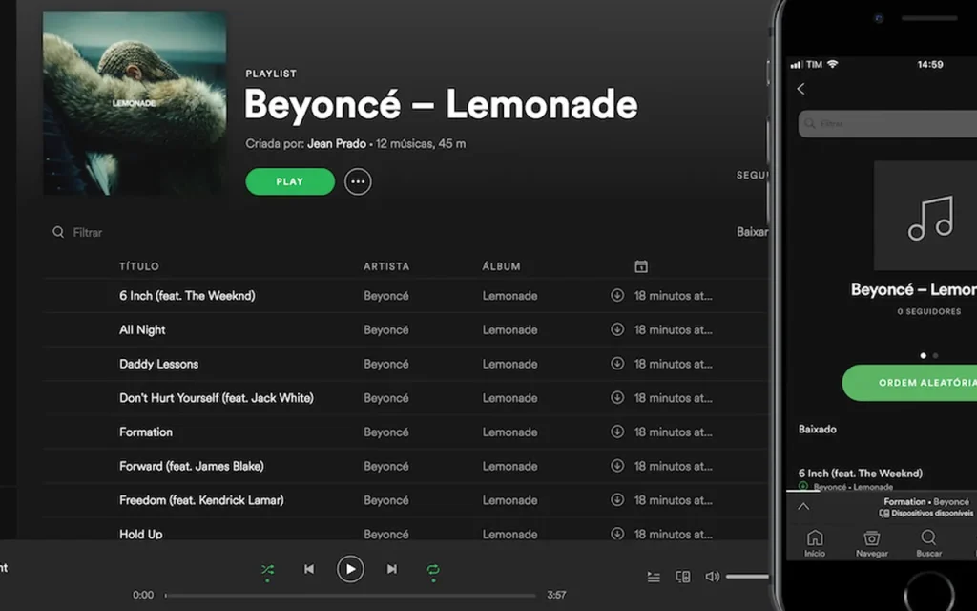977x611 pixels.
Task: Sort by ARTISTA column header
Action: point(386,266)
